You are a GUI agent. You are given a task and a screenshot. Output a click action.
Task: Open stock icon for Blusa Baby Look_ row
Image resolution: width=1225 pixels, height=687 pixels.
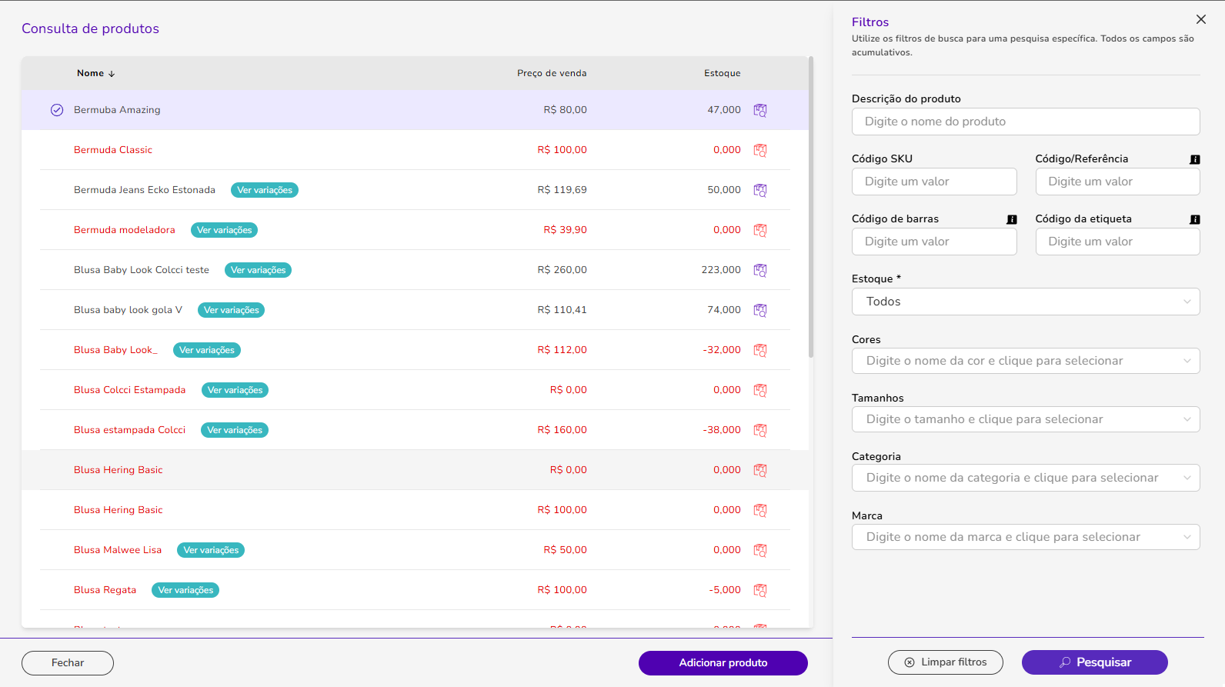point(760,350)
